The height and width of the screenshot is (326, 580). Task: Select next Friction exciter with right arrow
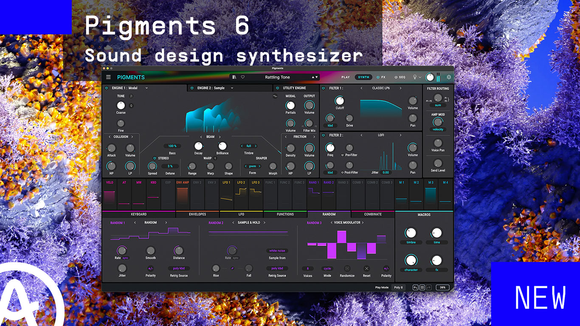coord(314,137)
